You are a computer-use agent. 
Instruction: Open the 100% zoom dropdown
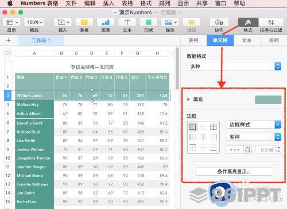[34, 22]
